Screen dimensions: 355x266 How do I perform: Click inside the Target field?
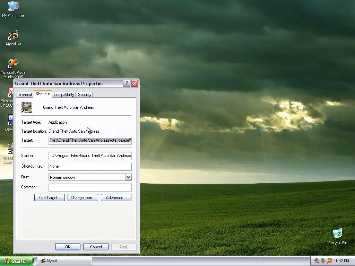[90, 141]
